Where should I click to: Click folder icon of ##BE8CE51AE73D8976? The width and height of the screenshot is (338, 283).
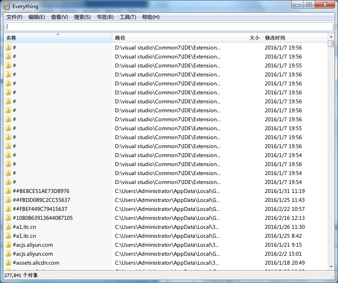pyautogui.click(x=8, y=191)
